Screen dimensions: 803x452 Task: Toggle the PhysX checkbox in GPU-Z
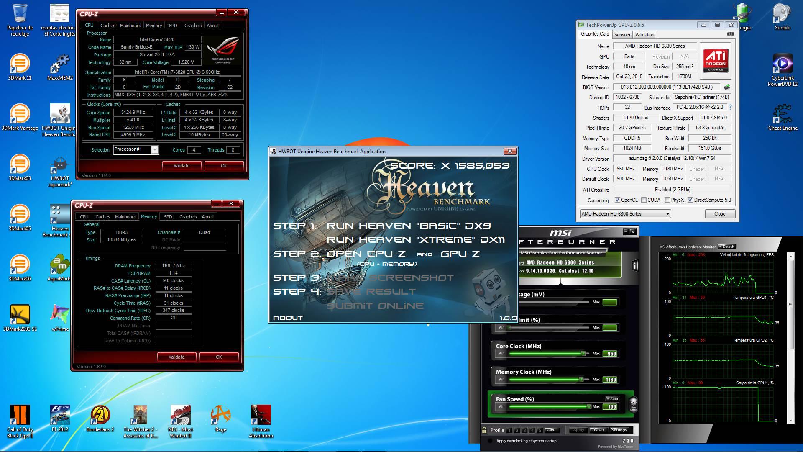(667, 200)
